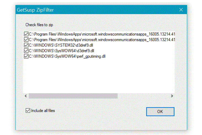Viewport: 202px width, 135px height.
Task: Click the scroll left arrow
Action: click(26, 96)
